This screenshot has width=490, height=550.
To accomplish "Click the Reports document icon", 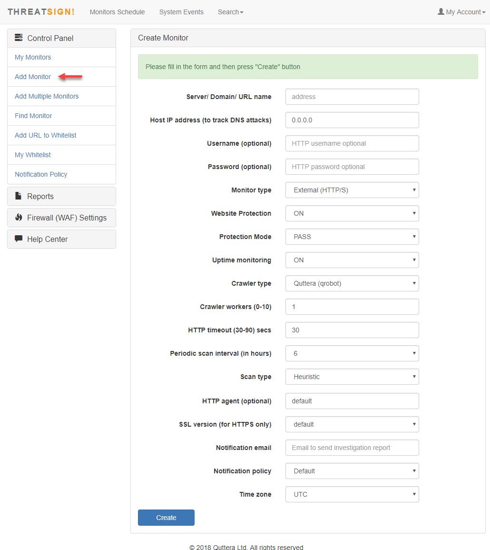I will [x=18, y=196].
